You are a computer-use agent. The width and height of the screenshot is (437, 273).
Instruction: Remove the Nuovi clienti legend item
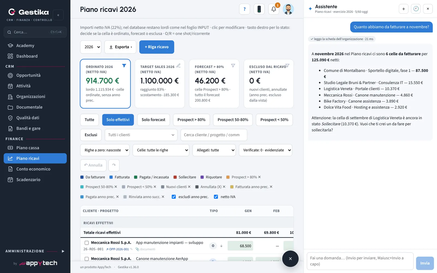tap(189, 187)
